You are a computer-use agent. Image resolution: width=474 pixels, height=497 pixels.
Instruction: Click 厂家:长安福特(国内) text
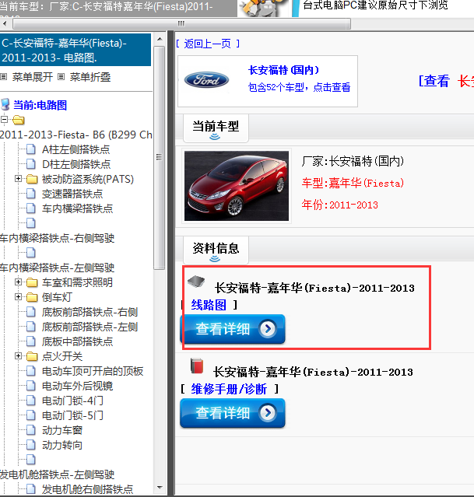(x=353, y=161)
